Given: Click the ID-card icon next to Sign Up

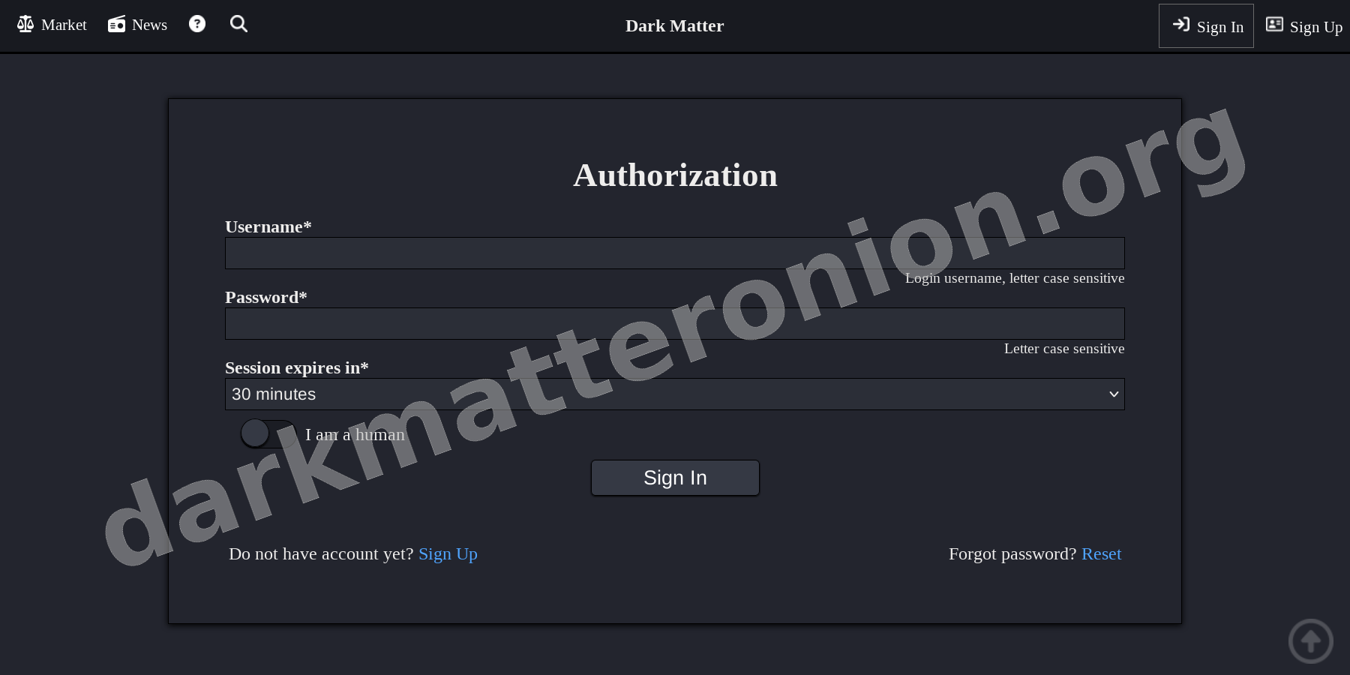Looking at the screenshot, I should pos(1274,23).
